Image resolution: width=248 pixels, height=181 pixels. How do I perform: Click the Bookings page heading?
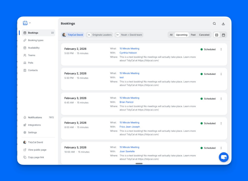pyautogui.click(x=68, y=23)
